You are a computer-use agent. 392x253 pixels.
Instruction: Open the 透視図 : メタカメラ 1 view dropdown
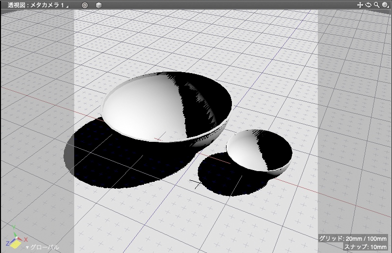tap(38, 5)
